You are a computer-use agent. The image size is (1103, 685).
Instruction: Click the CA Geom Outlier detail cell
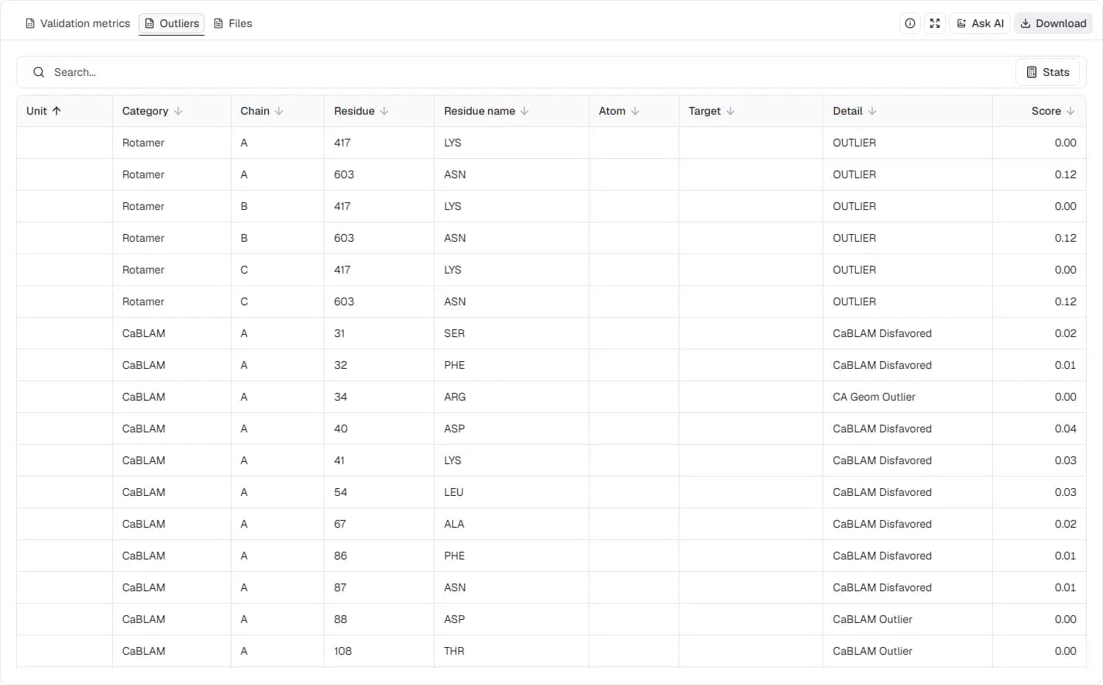[907, 397]
